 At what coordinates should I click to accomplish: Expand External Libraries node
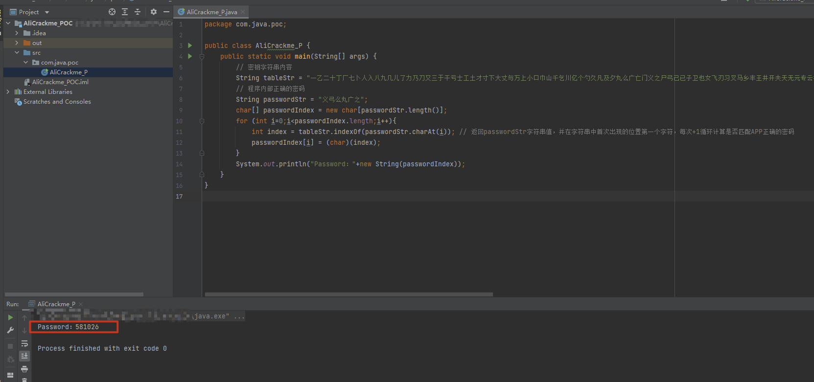[x=8, y=91]
